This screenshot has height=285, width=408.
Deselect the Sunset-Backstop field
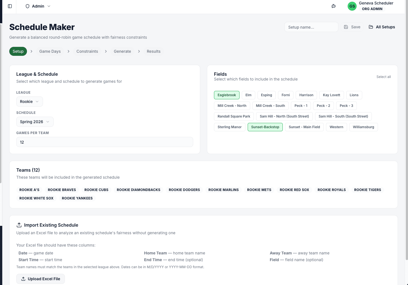[x=265, y=127]
